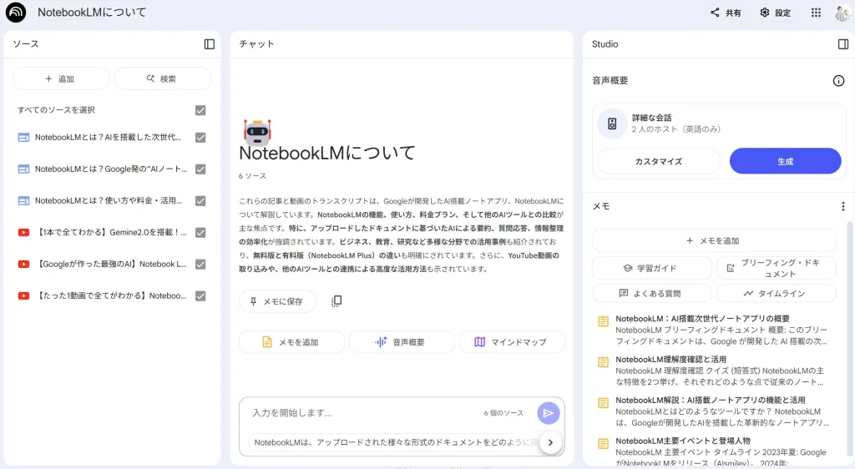This screenshot has width=855, height=469.
Task: Click the notebook title NotebookLMについて in header
Action: [92, 13]
